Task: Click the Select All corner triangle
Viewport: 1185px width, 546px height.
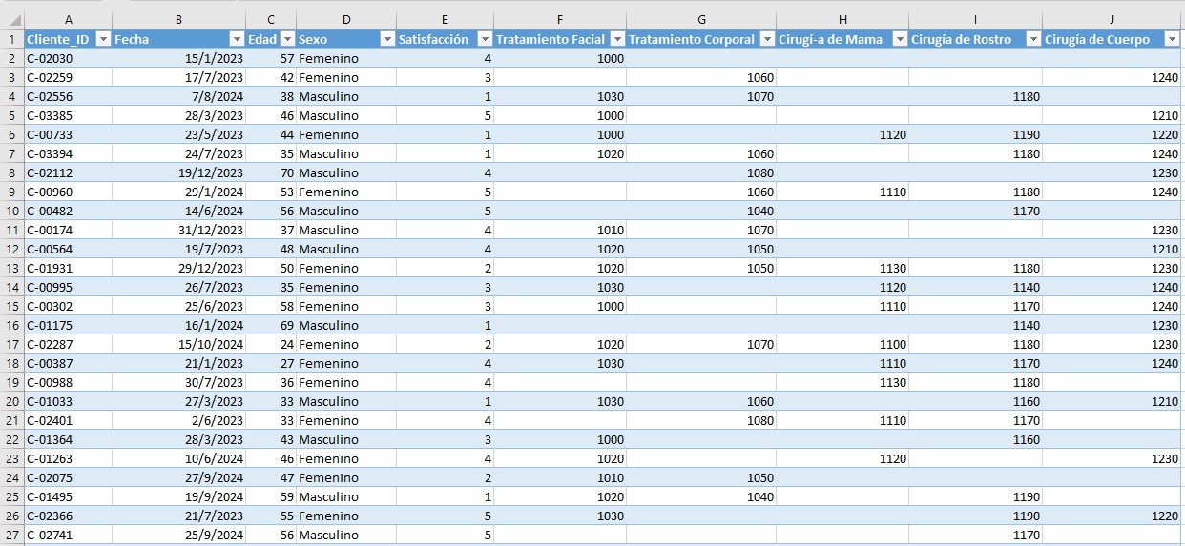Action: click(11, 20)
